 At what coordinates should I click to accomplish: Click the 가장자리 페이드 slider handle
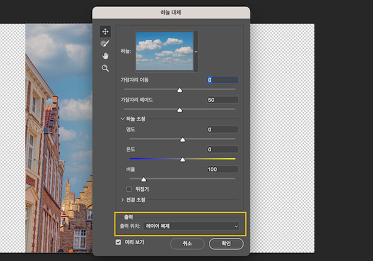pyautogui.click(x=180, y=110)
